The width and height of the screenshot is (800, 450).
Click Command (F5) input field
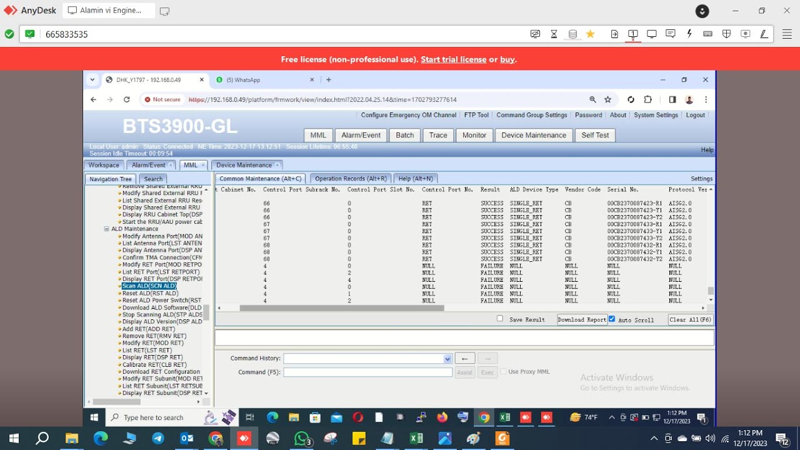pos(368,372)
